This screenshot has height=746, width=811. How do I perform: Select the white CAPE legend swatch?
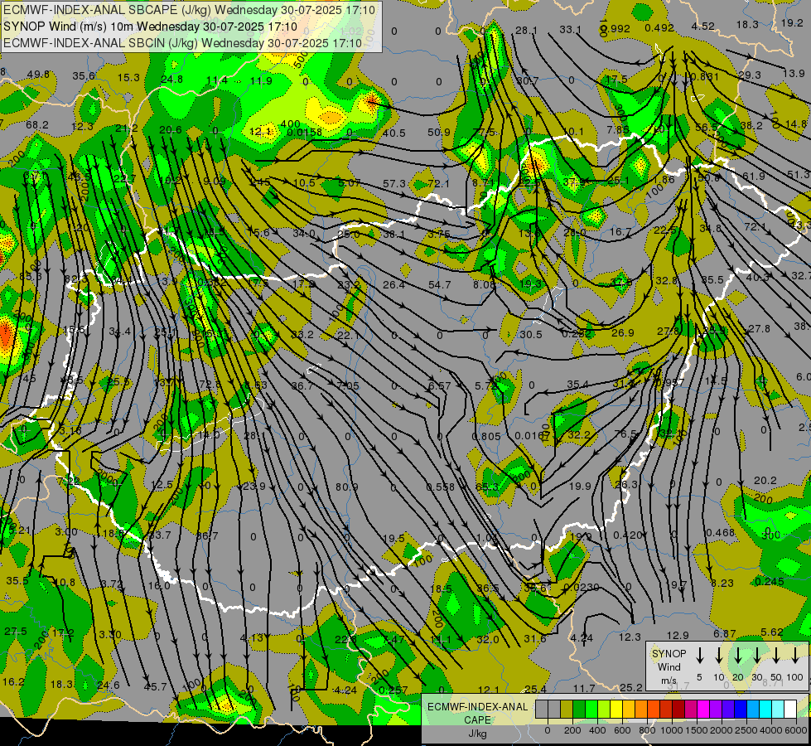tap(790, 710)
